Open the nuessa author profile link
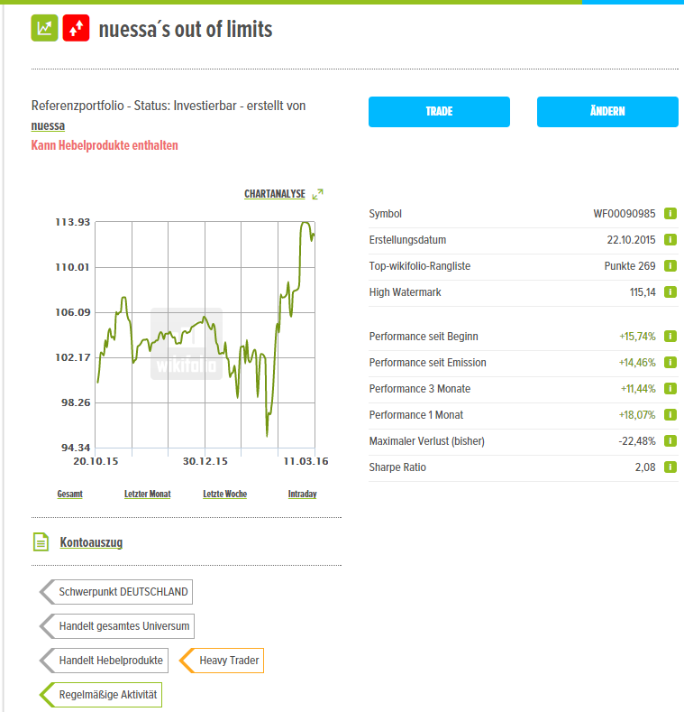The image size is (684, 712). [x=48, y=126]
